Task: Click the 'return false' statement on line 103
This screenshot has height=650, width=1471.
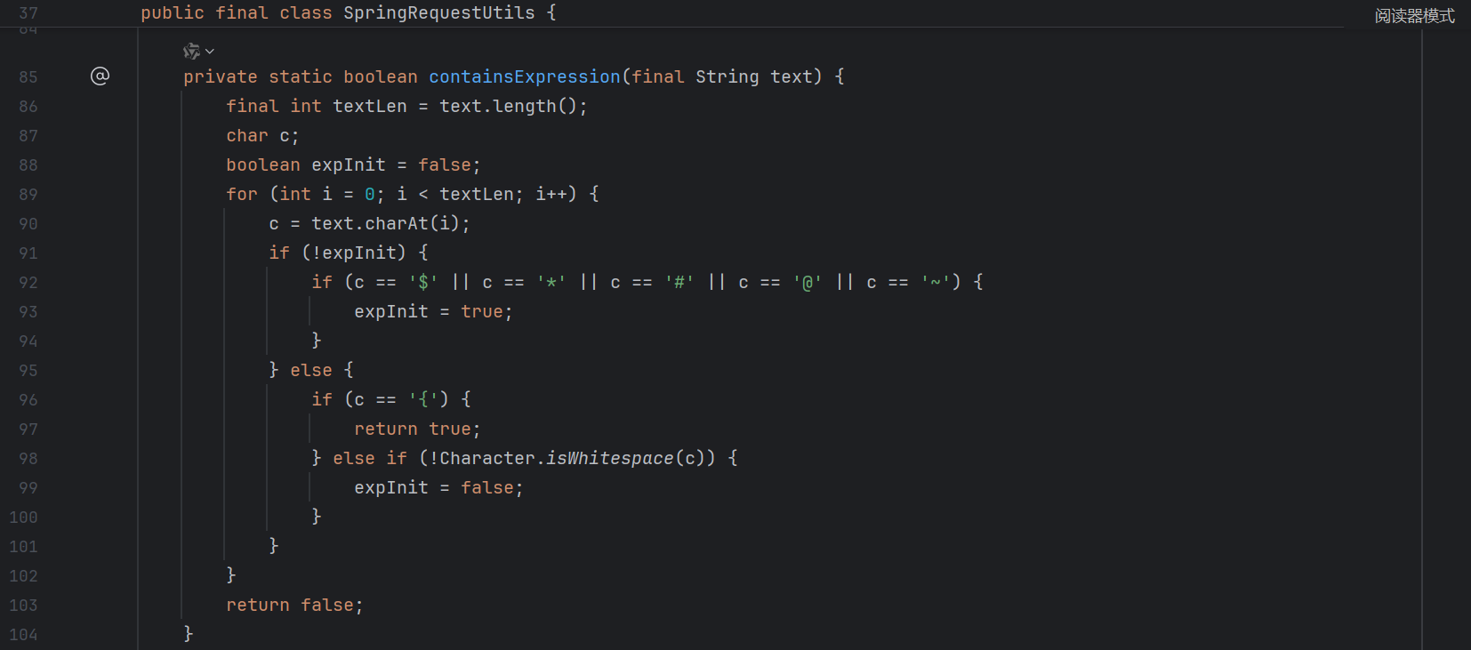Action: [293, 606]
